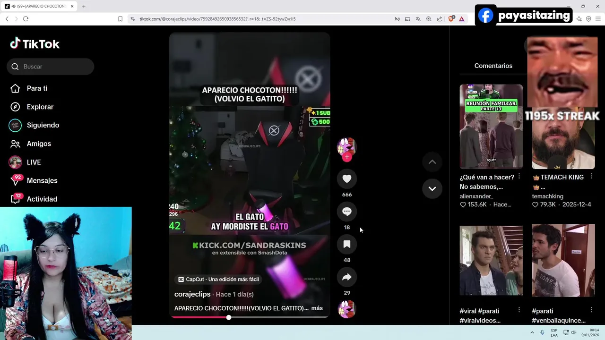Go to the Explorar page

(x=31, y=107)
